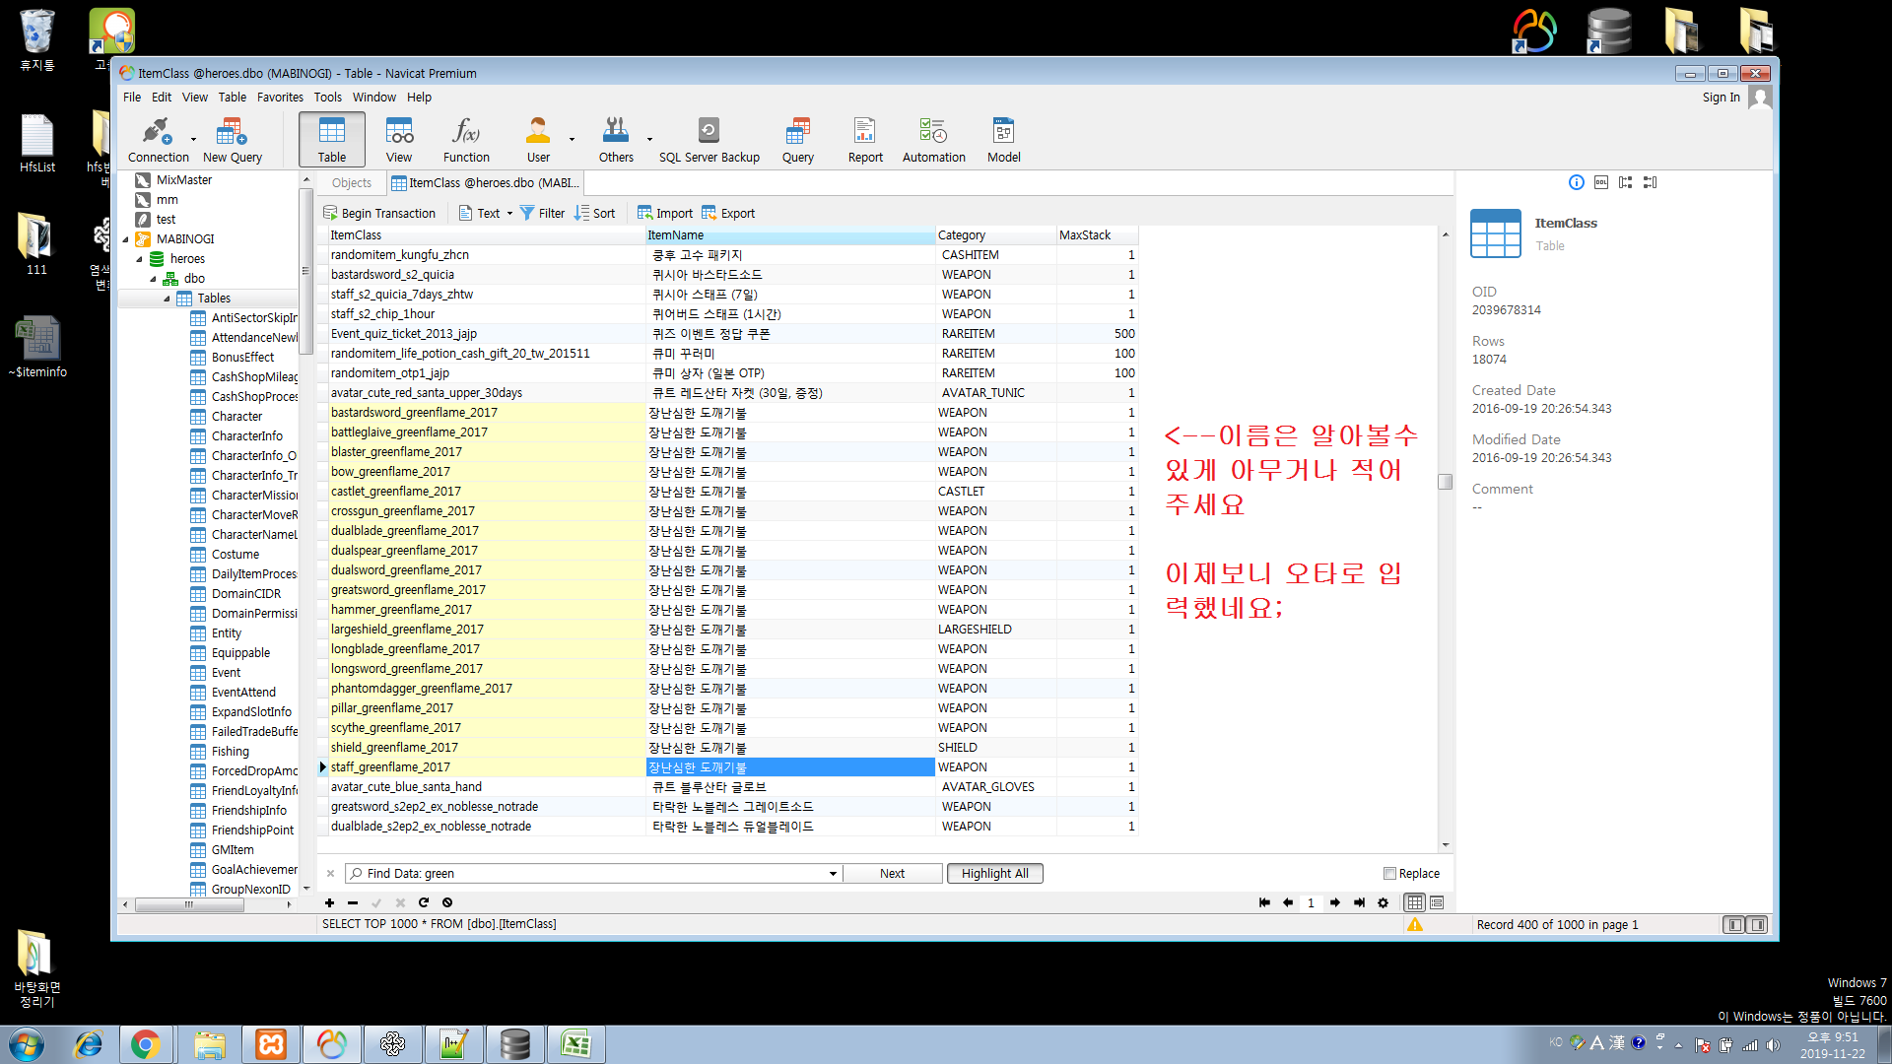This screenshot has width=1892, height=1064.
Task: Open the Tools menu
Action: (328, 98)
